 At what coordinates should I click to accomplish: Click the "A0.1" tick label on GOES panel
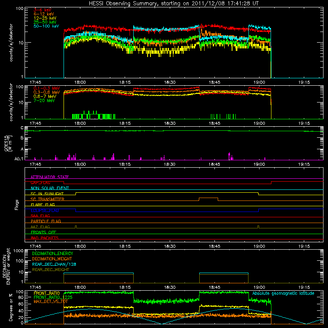point(19,159)
